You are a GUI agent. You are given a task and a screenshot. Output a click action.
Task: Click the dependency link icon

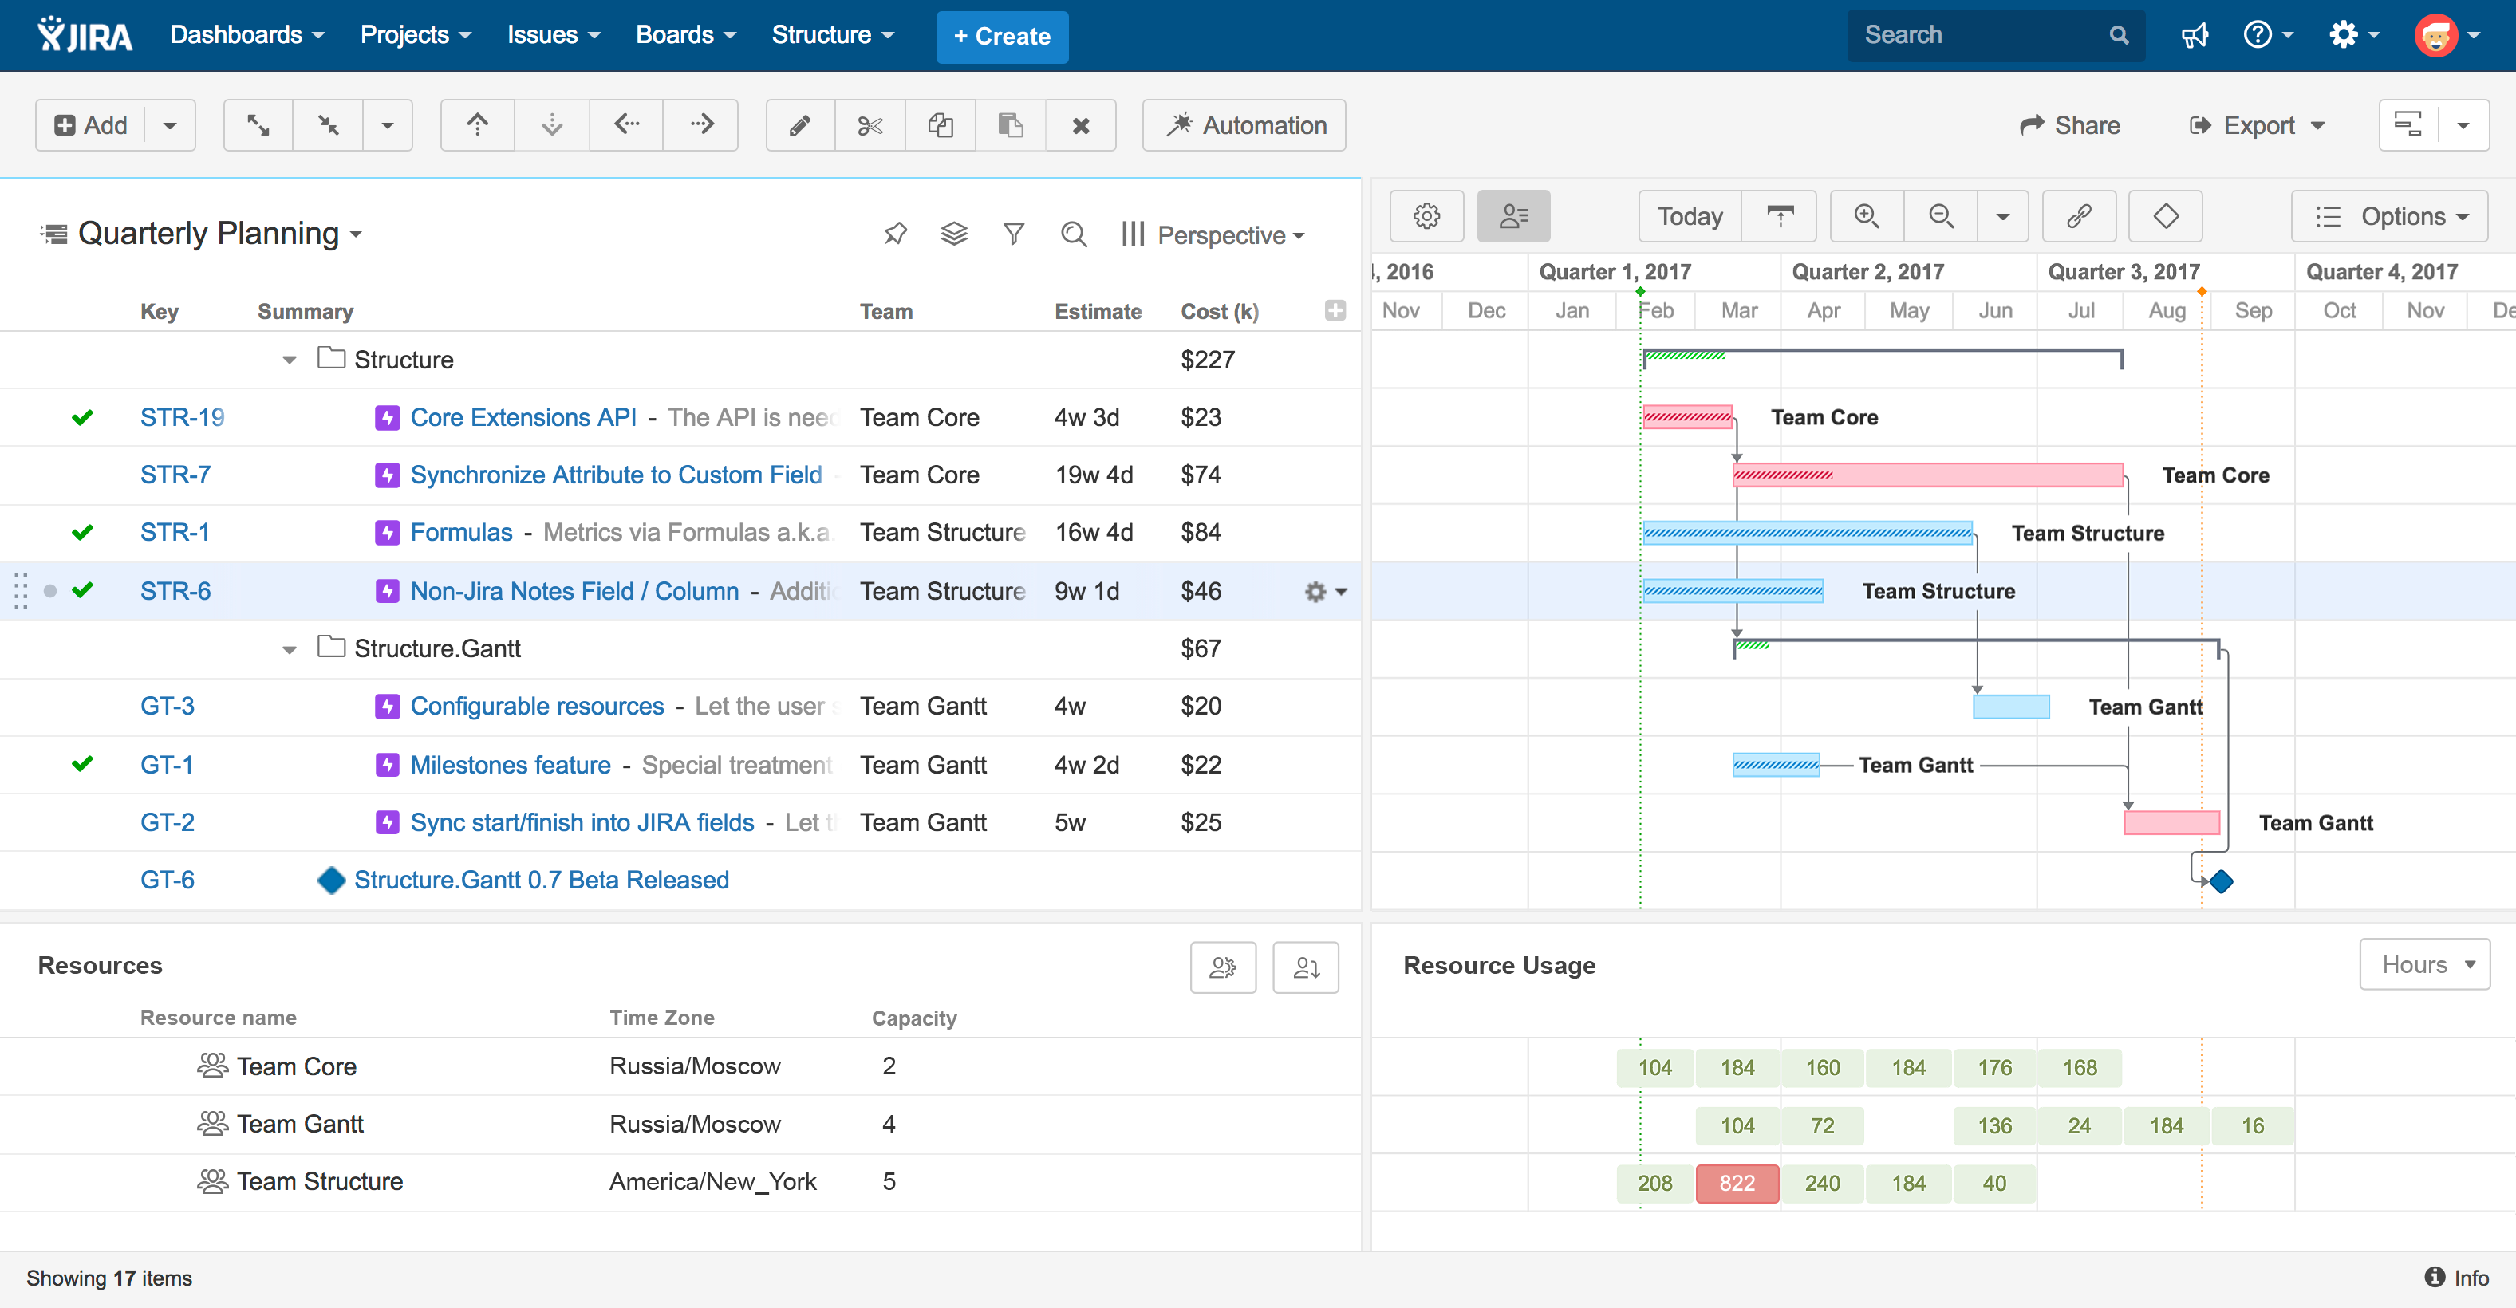tap(2080, 216)
